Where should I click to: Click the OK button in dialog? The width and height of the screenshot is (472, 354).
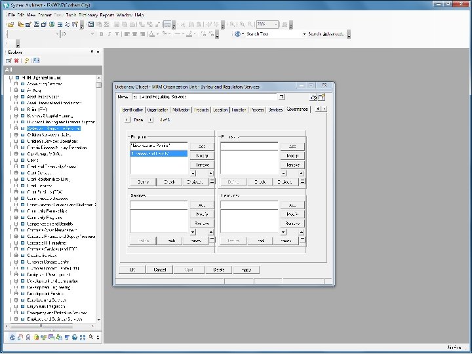click(132, 269)
